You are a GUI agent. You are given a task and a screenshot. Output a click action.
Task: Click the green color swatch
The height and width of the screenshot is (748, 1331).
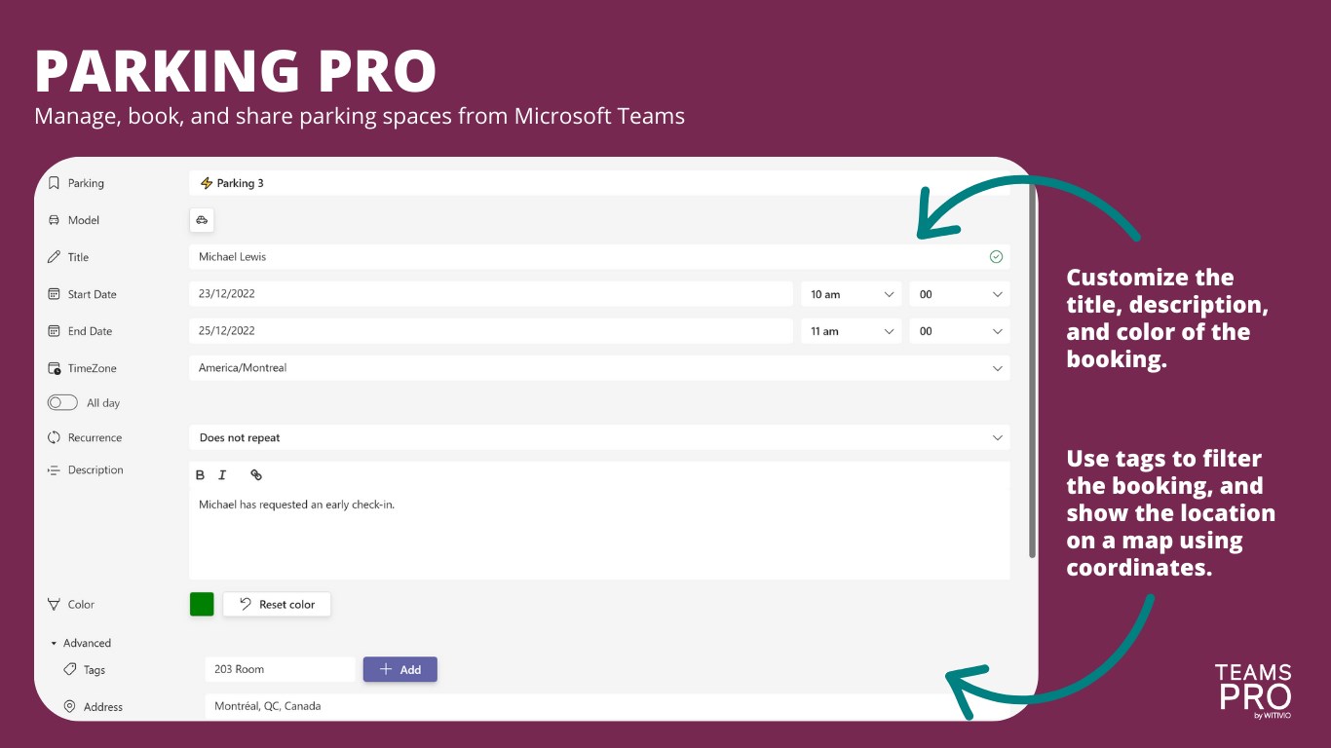pos(202,605)
